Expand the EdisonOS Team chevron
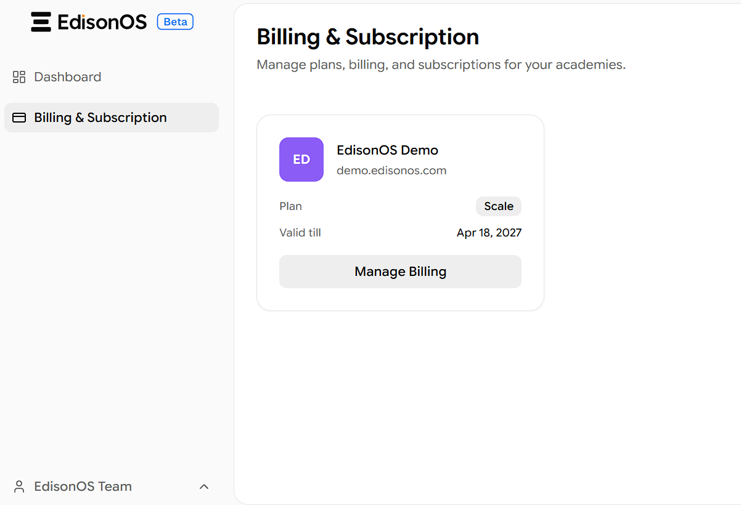The height and width of the screenshot is (505, 741). tap(205, 487)
